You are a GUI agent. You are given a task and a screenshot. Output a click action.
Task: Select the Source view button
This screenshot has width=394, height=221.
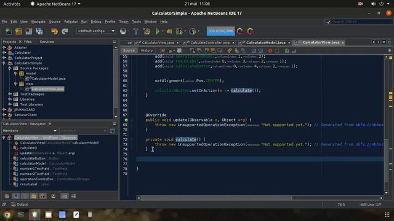coord(129,50)
